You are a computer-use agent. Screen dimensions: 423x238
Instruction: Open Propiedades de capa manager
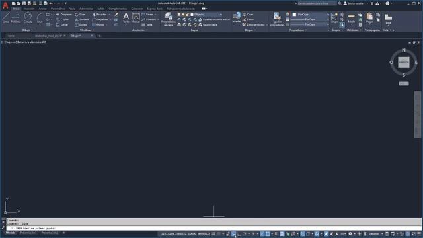coord(169,19)
